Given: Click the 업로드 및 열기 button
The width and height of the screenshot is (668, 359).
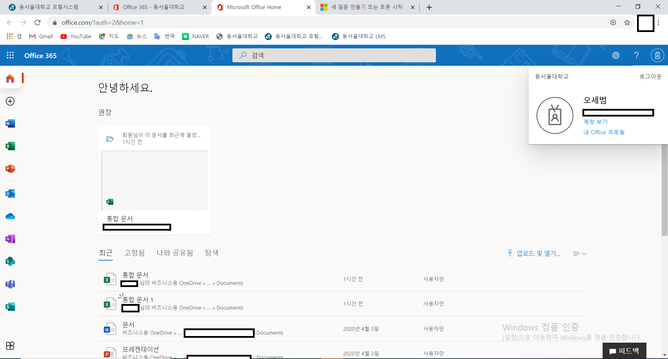Looking at the screenshot, I should coord(534,253).
